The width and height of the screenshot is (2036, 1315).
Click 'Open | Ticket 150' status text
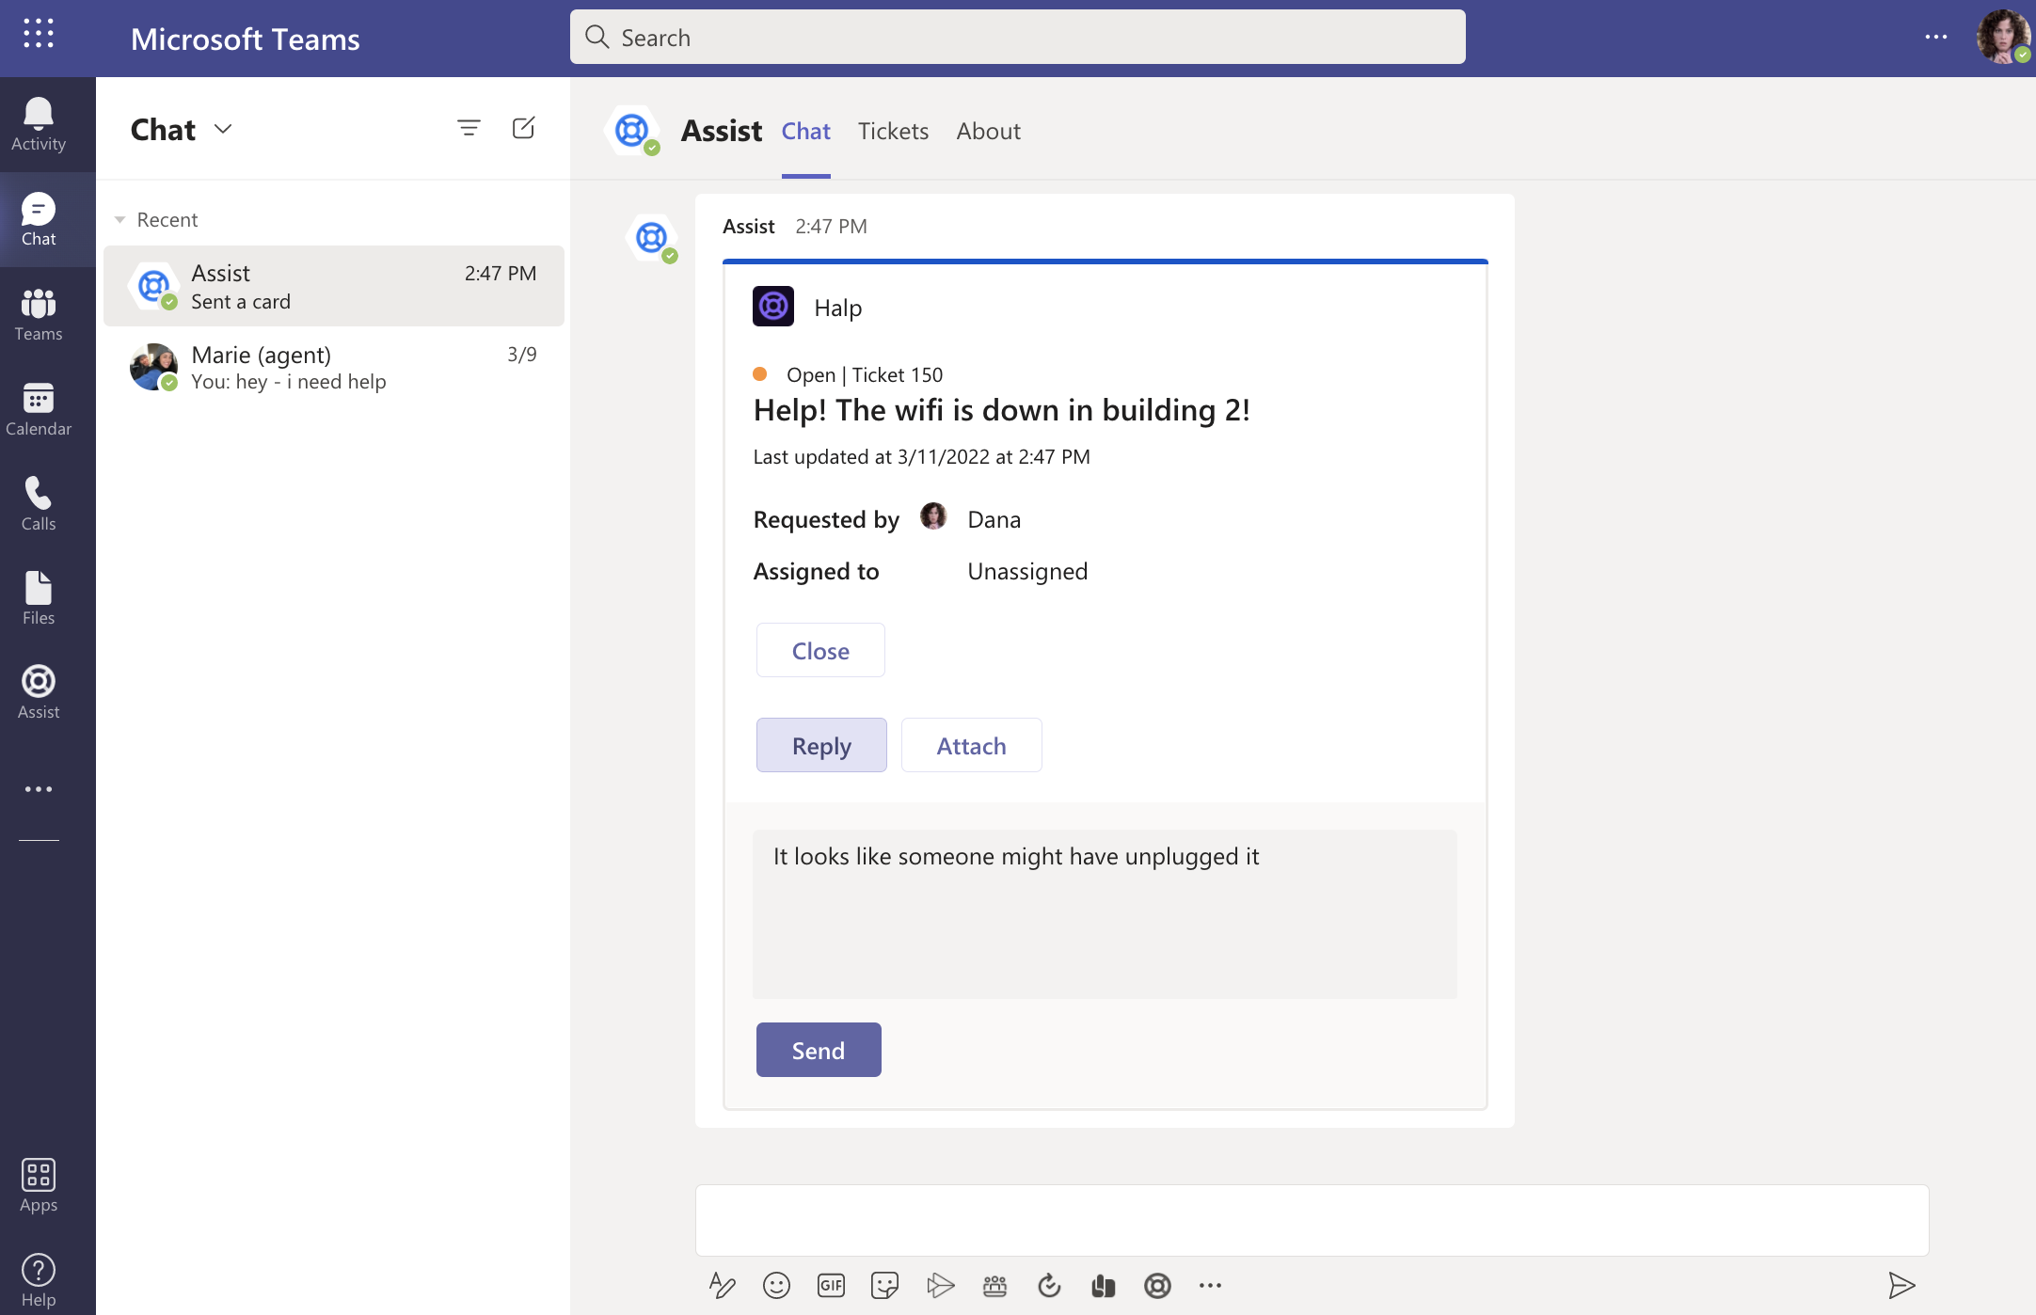tap(865, 374)
